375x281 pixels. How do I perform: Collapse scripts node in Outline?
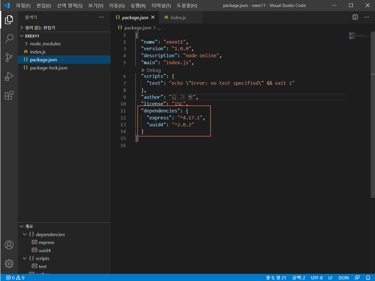point(25,258)
